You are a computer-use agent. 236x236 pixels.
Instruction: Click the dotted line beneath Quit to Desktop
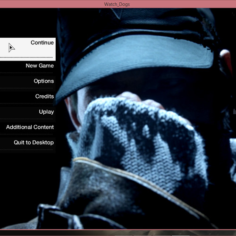pyautogui.click(x=26, y=150)
